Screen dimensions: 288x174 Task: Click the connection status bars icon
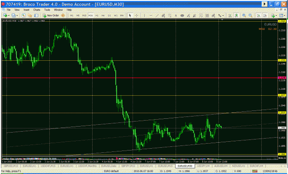pos(254,171)
